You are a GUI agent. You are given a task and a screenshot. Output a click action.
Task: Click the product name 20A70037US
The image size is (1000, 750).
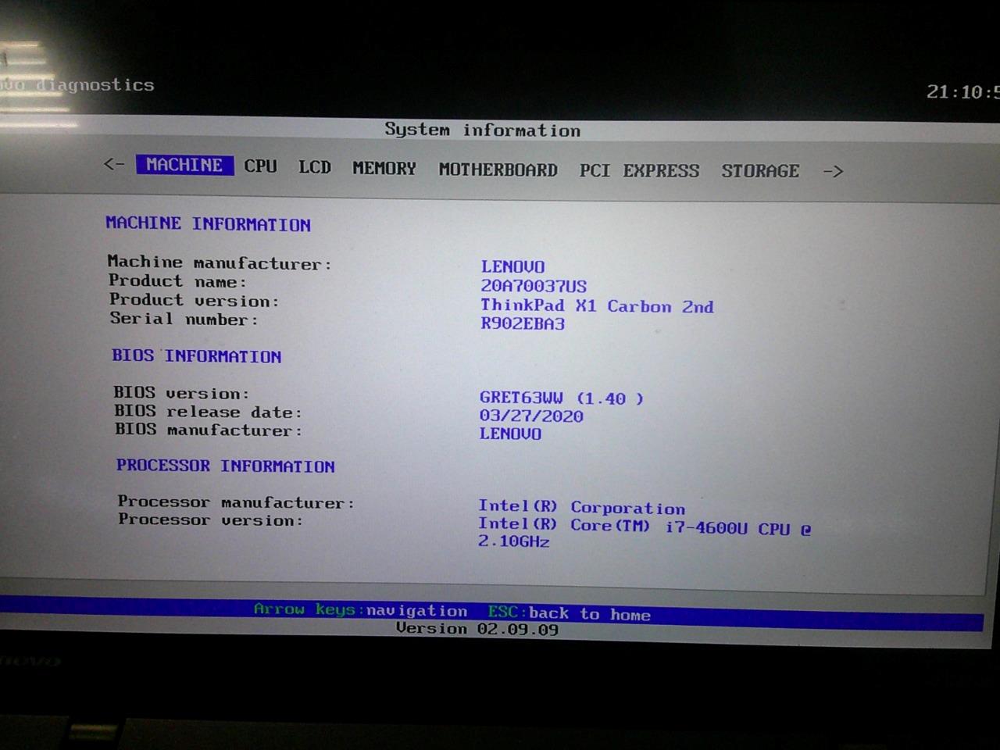[534, 287]
